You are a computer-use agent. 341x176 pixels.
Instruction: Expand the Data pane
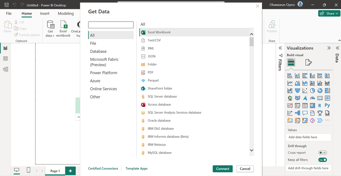(x=337, y=48)
